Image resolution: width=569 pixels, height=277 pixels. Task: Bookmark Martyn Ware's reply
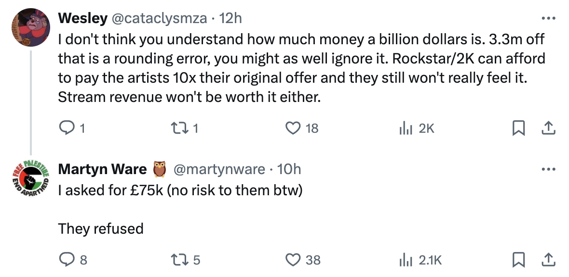[519, 260]
